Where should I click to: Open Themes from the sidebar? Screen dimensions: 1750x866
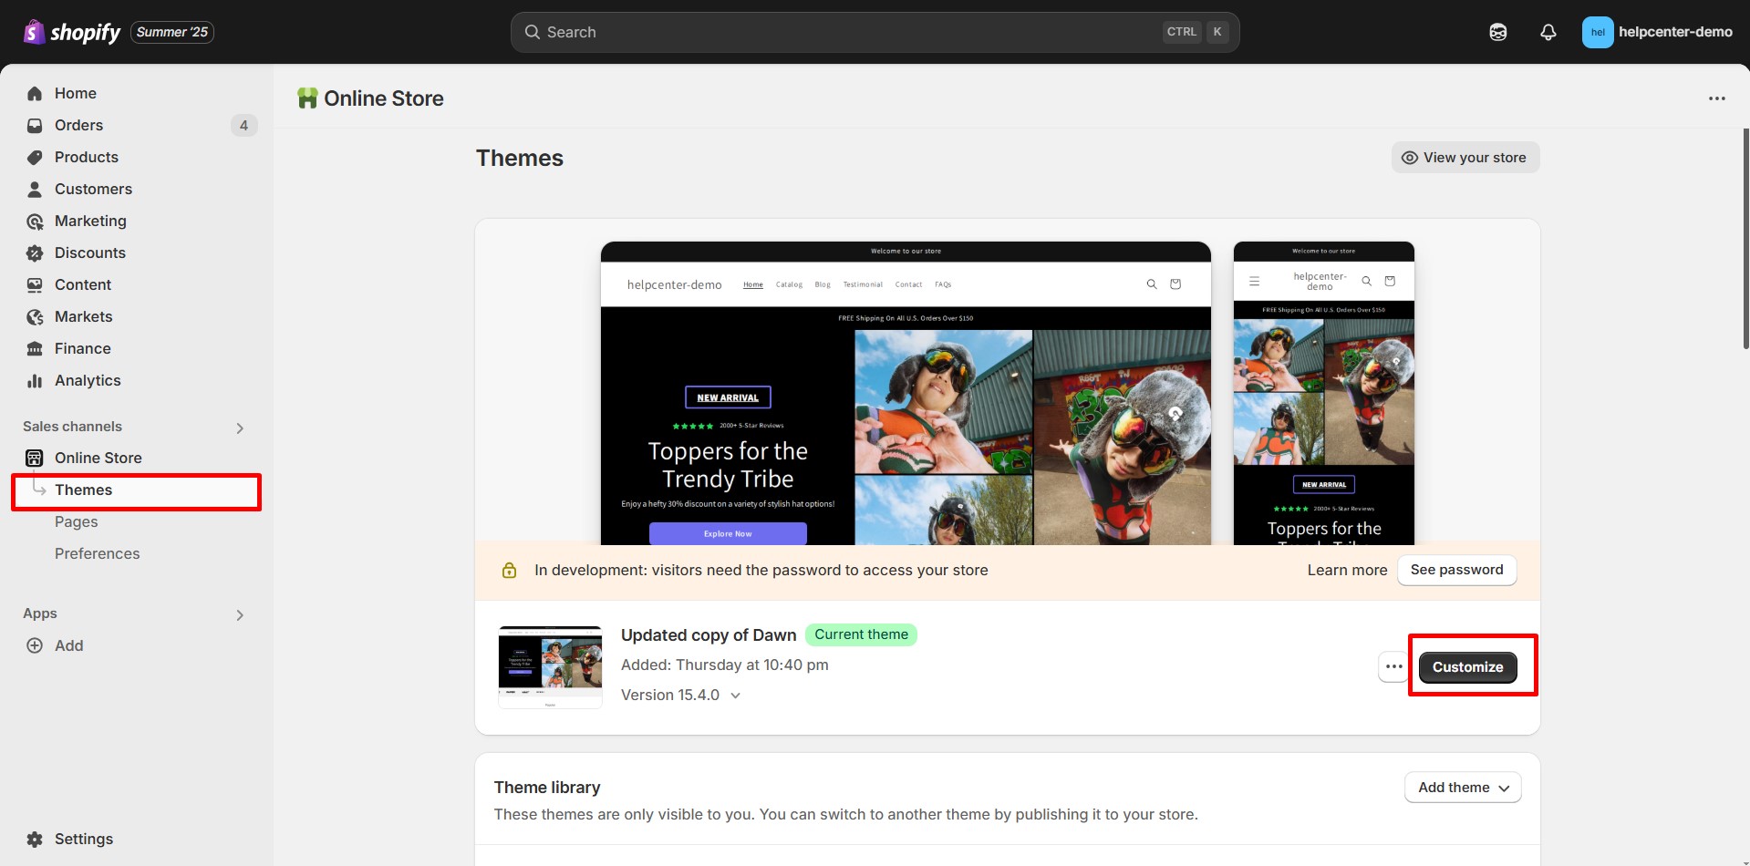(x=84, y=490)
